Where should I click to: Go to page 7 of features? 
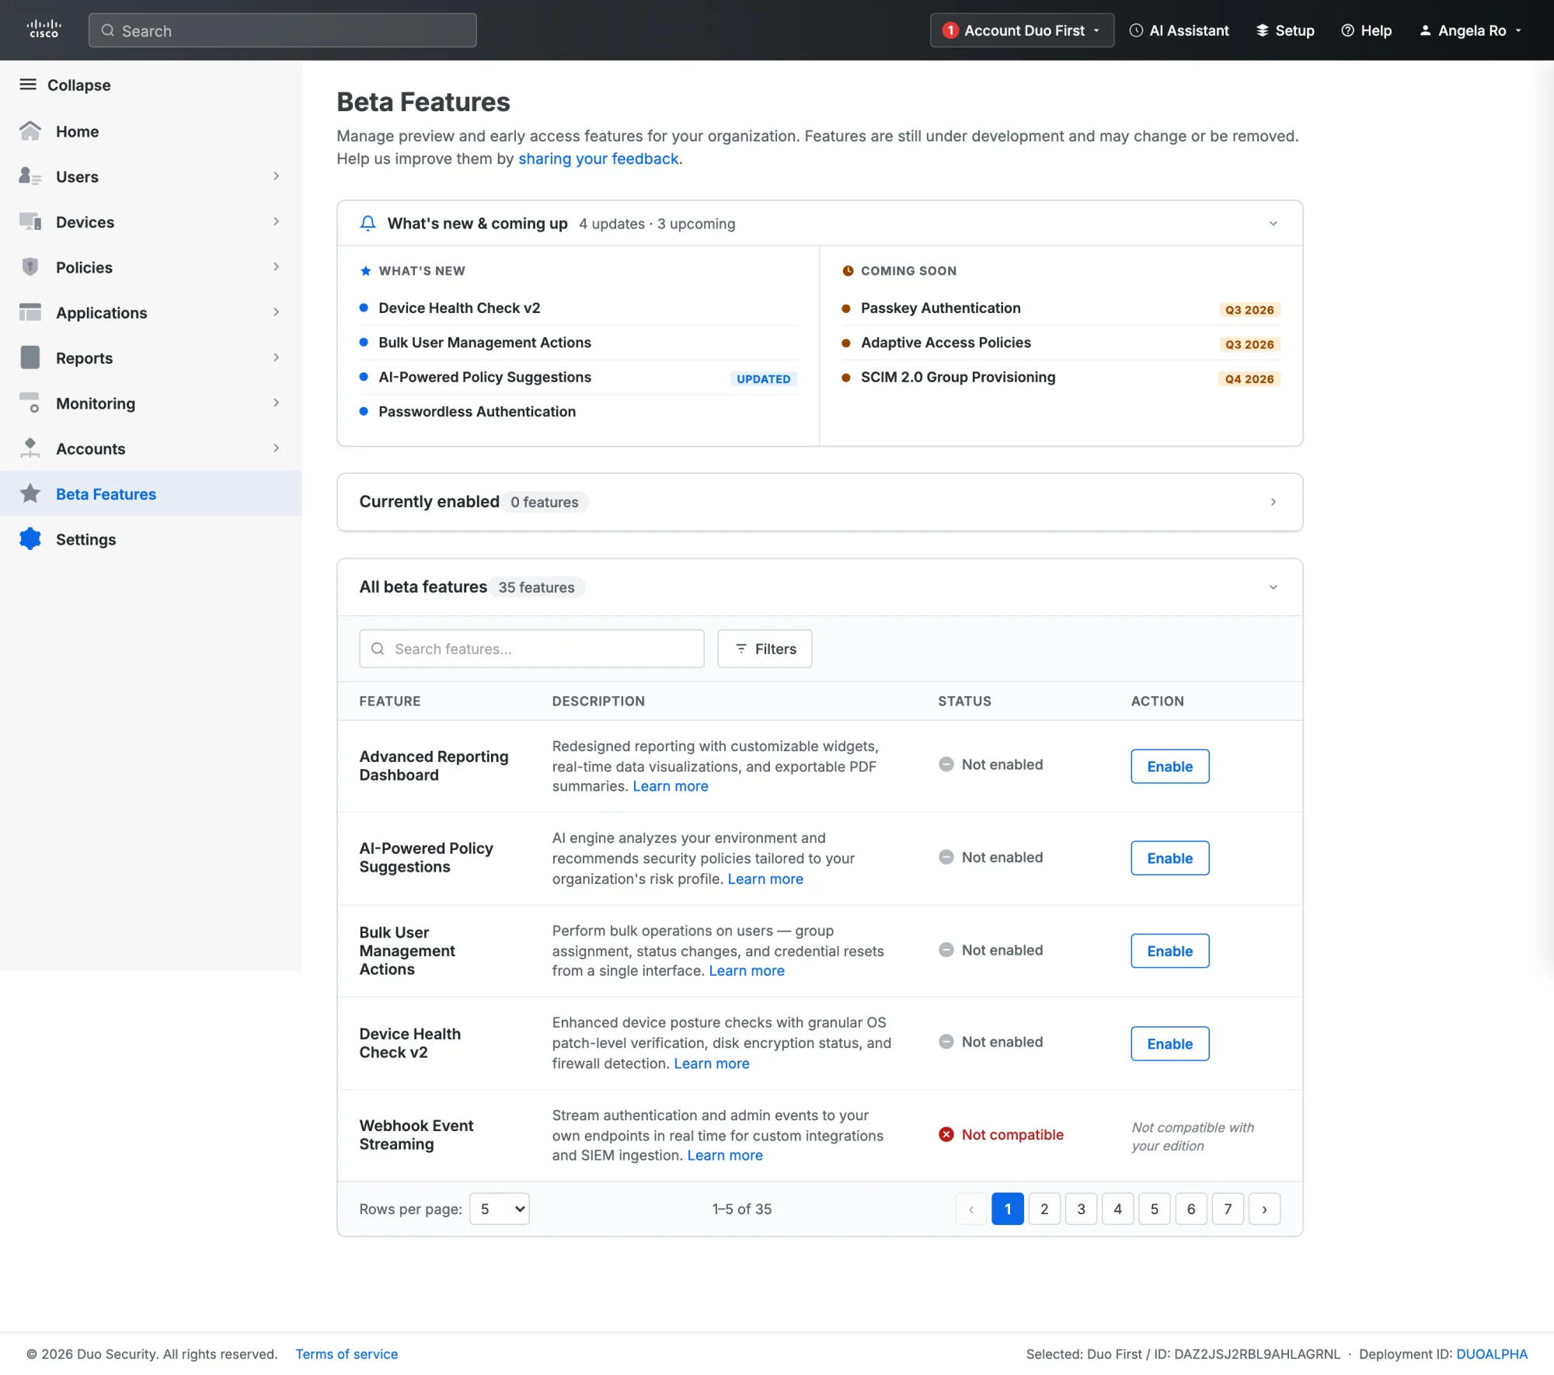click(1228, 1210)
